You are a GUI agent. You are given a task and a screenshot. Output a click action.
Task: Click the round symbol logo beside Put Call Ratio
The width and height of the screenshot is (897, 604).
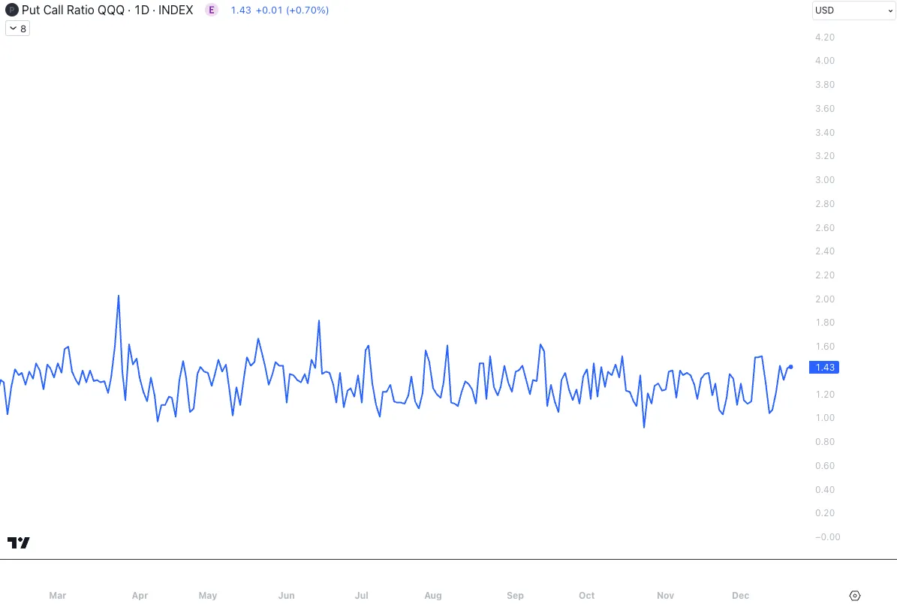click(11, 11)
